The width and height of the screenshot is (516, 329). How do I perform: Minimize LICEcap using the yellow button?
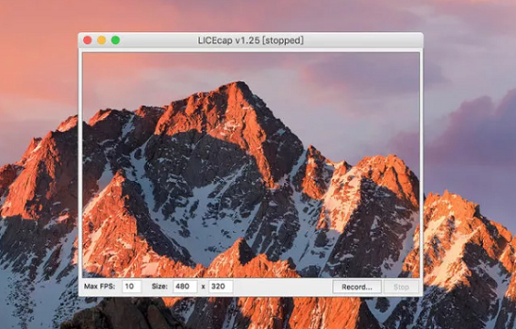point(101,40)
